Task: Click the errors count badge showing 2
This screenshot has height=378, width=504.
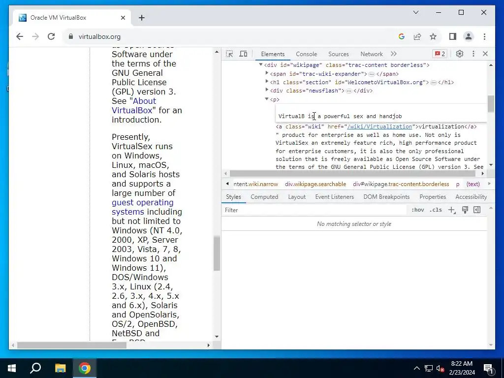Action: click(x=440, y=54)
